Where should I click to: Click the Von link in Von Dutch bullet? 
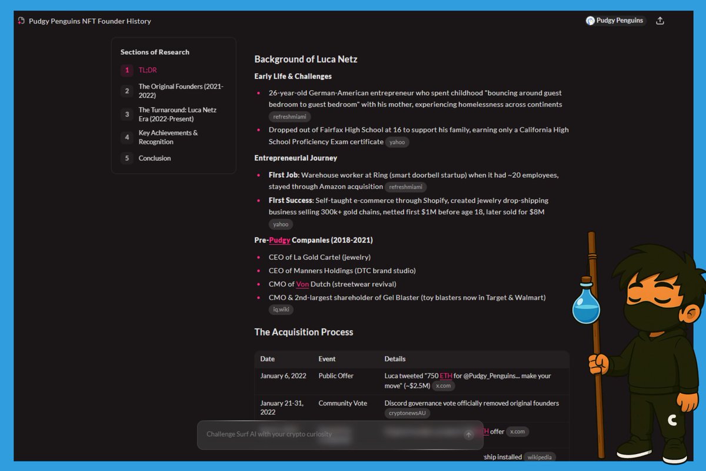tap(302, 284)
